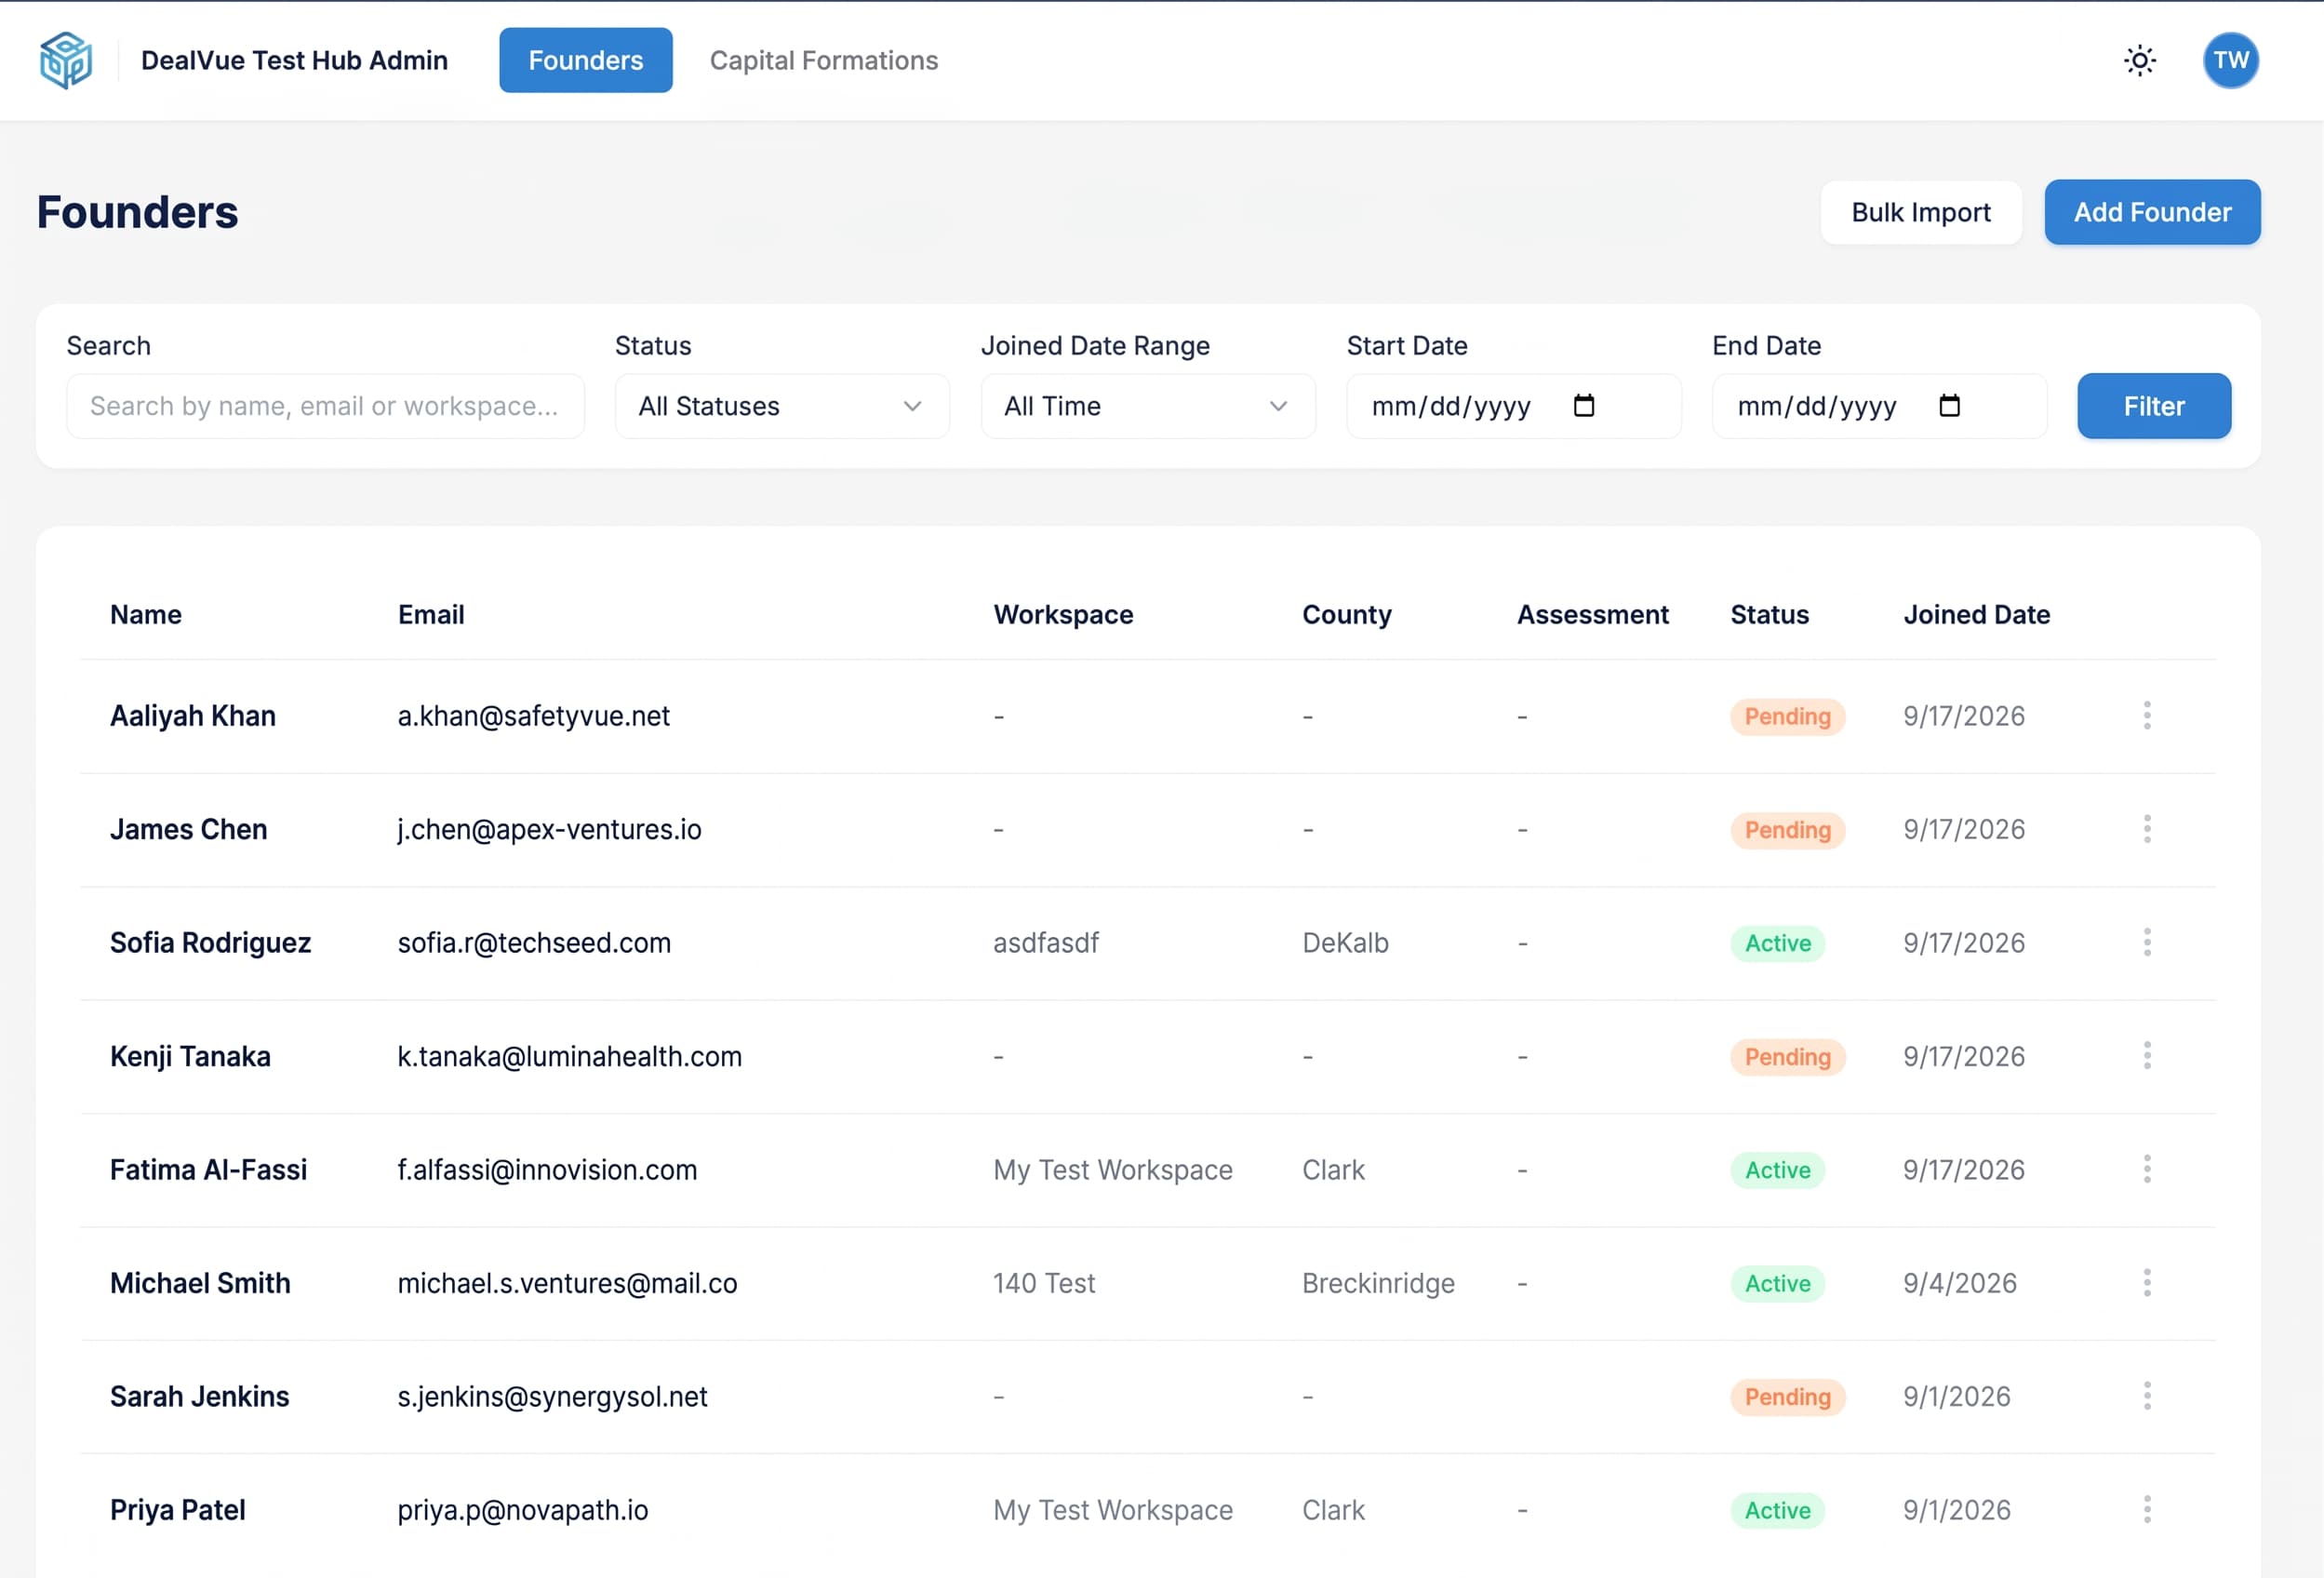
Task: Click the Bulk Import button
Action: pyautogui.click(x=1921, y=212)
